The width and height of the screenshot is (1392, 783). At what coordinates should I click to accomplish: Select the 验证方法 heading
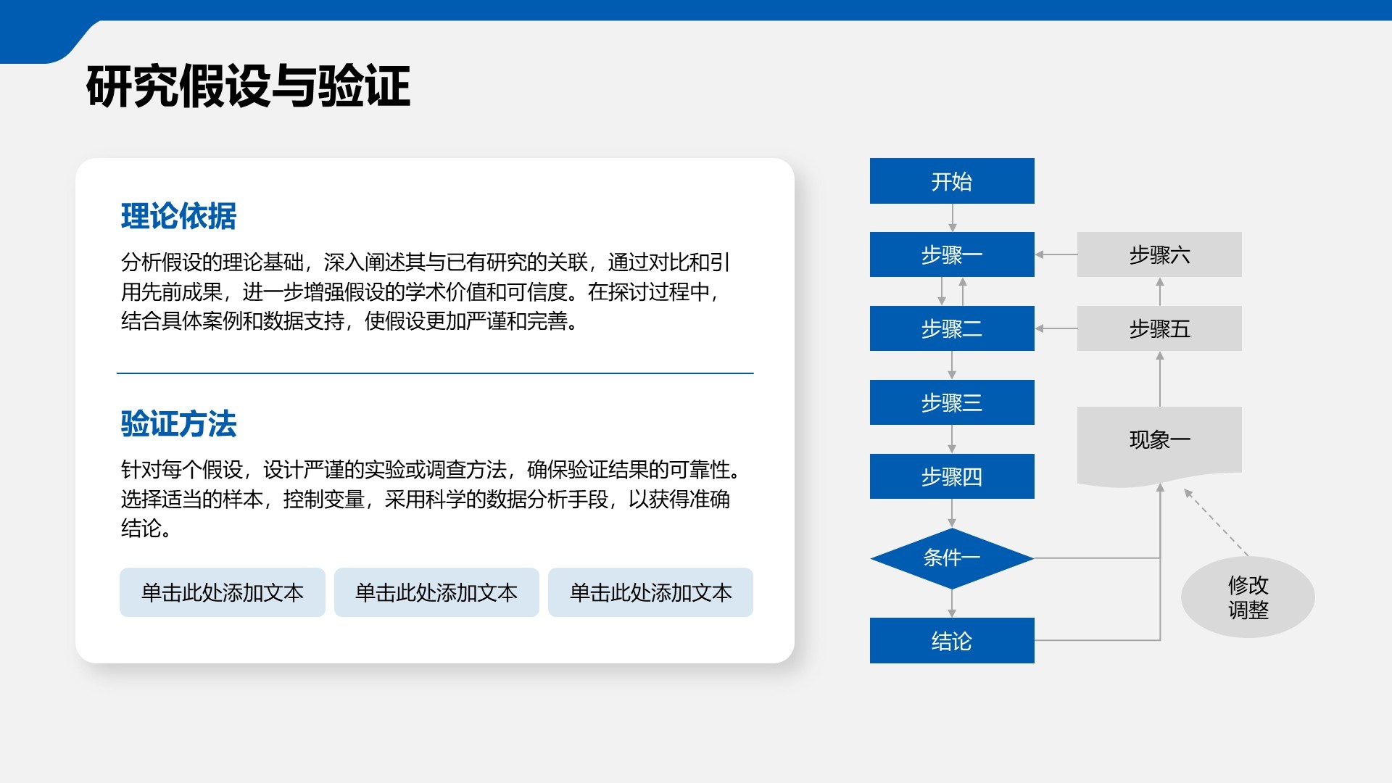pos(178,424)
